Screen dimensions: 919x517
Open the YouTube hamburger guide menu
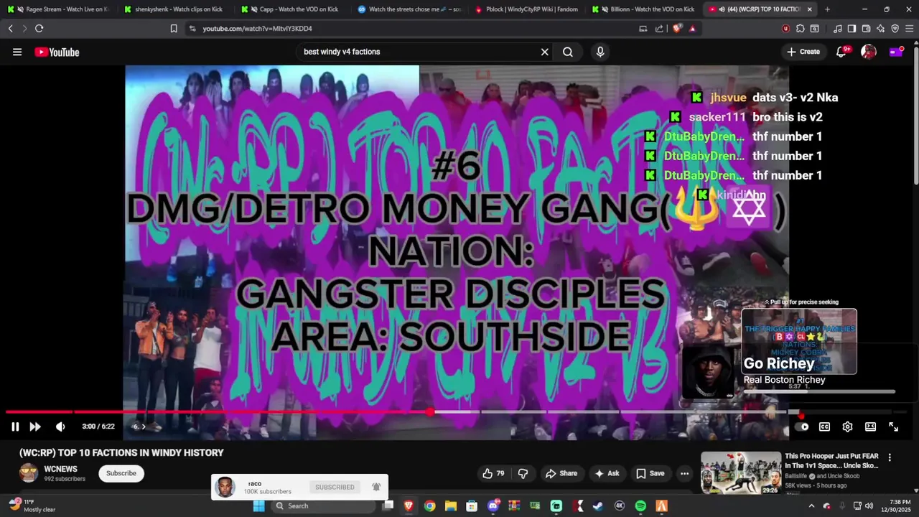17,52
